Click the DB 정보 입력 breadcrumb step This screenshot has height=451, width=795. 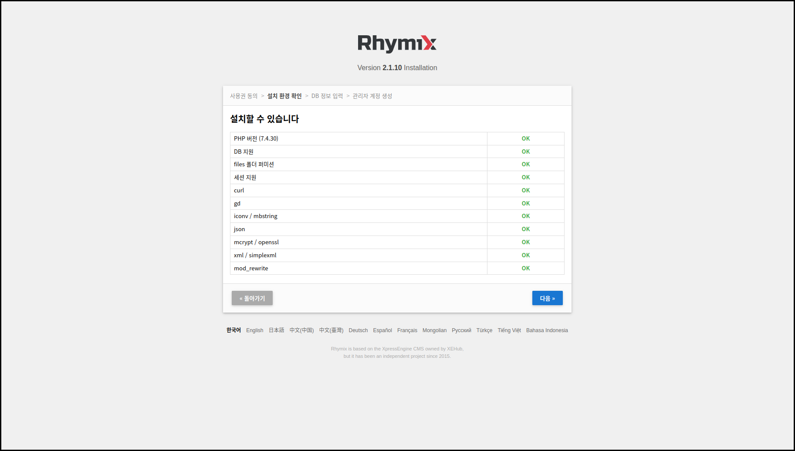(x=327, y=96)
